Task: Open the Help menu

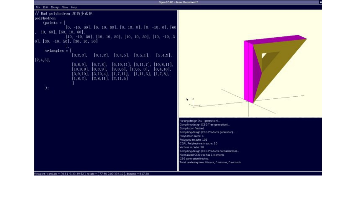Action: [x=74, y=7]
